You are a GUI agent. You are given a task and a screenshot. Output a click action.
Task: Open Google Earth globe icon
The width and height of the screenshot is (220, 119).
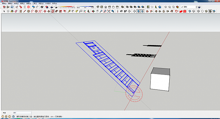[x=160, y=7]
